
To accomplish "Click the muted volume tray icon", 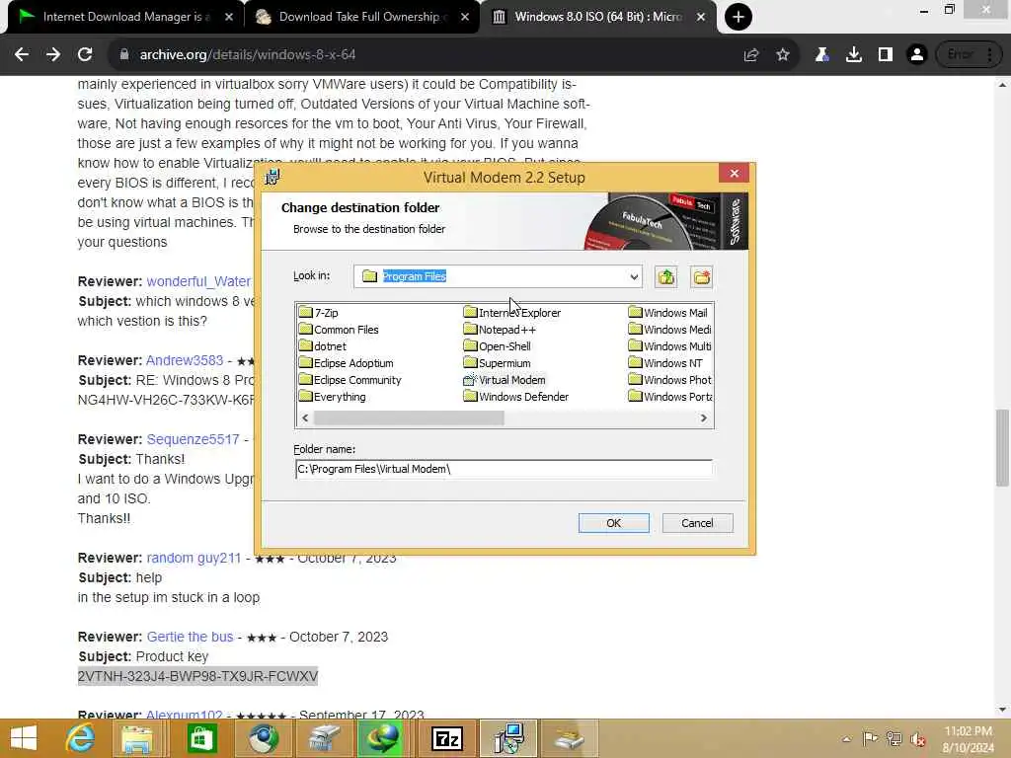I will coord(918,739).
